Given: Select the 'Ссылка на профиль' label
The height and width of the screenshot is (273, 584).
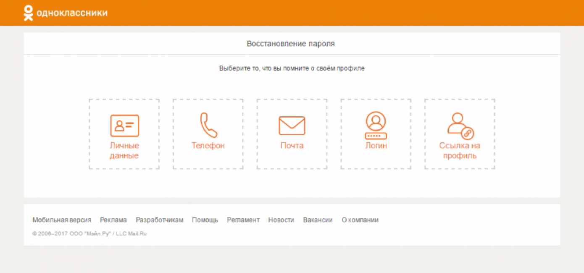Looking at the screenshot, I should [x=460, y=151].
